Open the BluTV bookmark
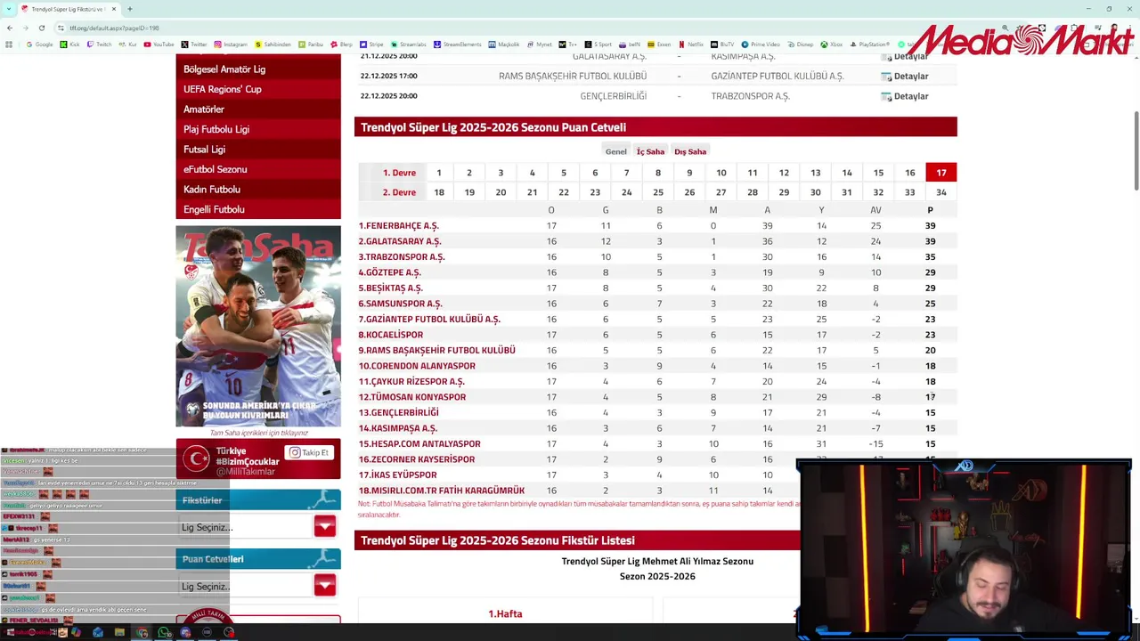The width and height of the screenshot is (1140, 641). tap(722, 44)
